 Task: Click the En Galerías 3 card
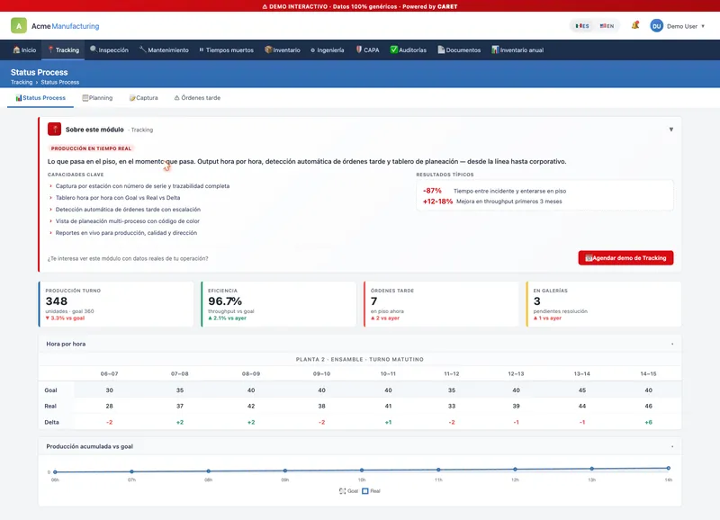coord(604,304)
